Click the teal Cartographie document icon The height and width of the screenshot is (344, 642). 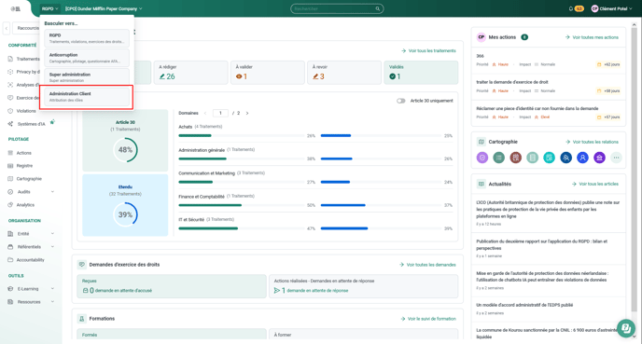click(x=549, y=158)
